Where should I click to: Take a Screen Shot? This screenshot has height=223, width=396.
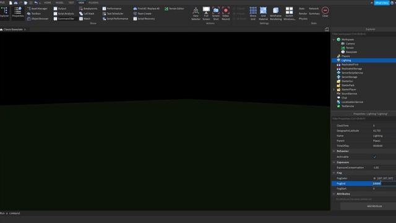point(216,14)
